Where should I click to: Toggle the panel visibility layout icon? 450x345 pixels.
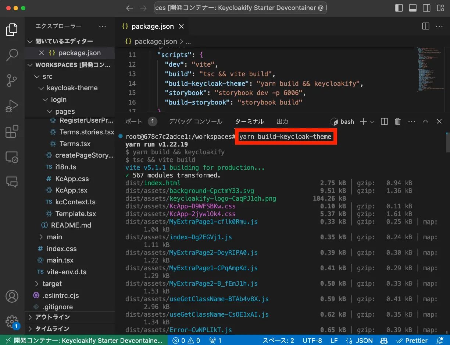tap(413, 7)
